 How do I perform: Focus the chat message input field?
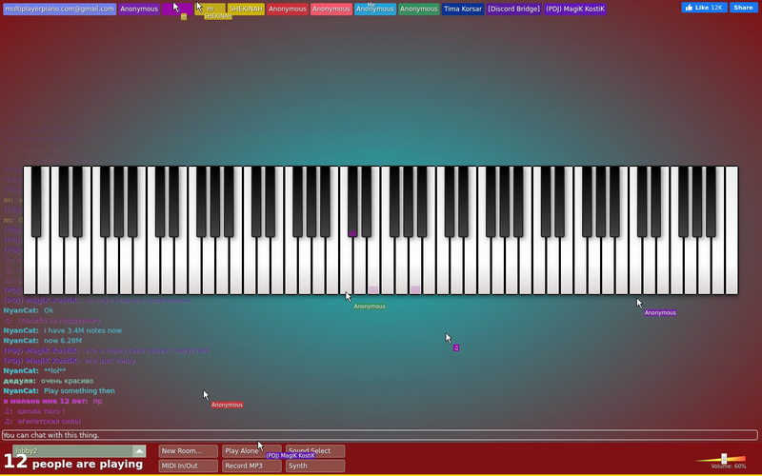[x=379, y=435]
